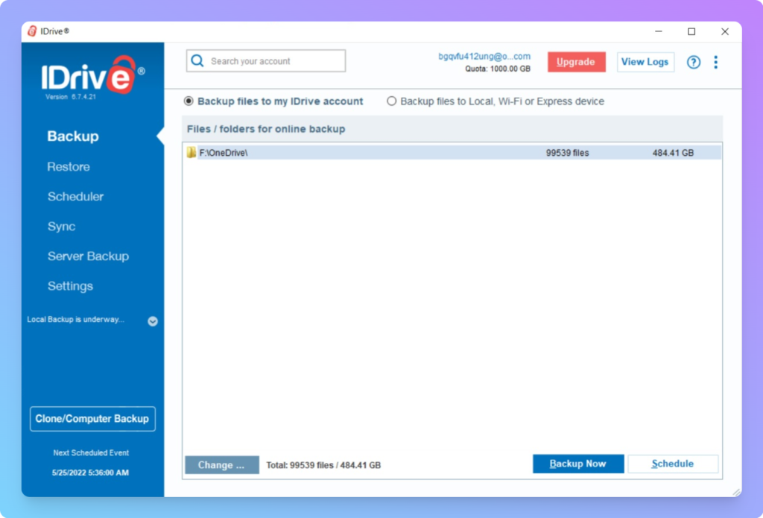The image size is (763, 518).
Task: Open the Restore section
Action: pos(69,167)
